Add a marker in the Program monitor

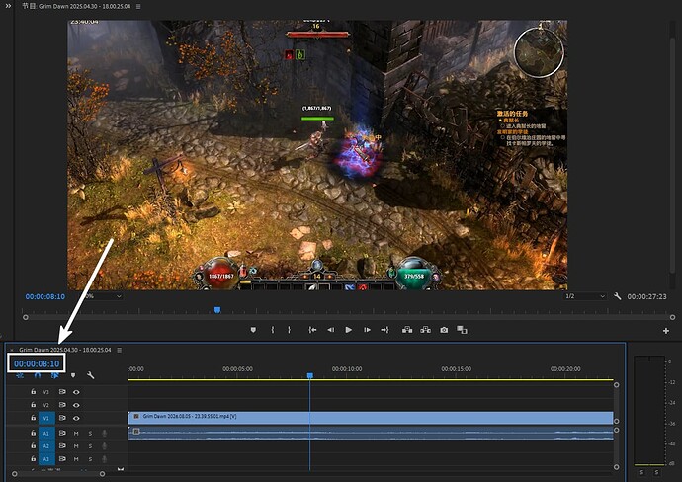(x=253, y=330)
